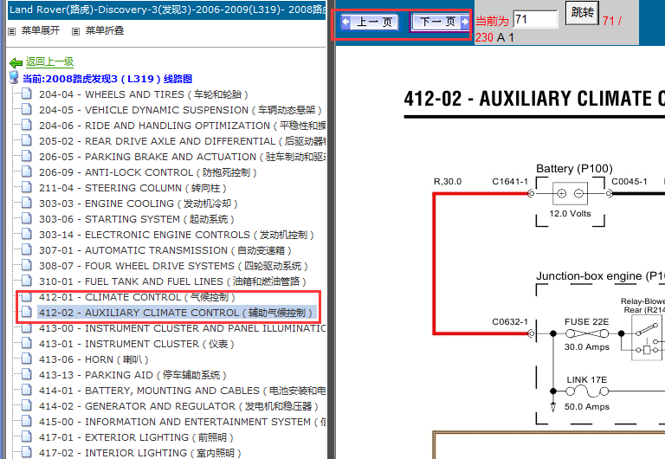Open 310-01 FUEL TANK AND FUEL LINES
This screenshot has height=459, width=665.
click(x=172, y=281)
